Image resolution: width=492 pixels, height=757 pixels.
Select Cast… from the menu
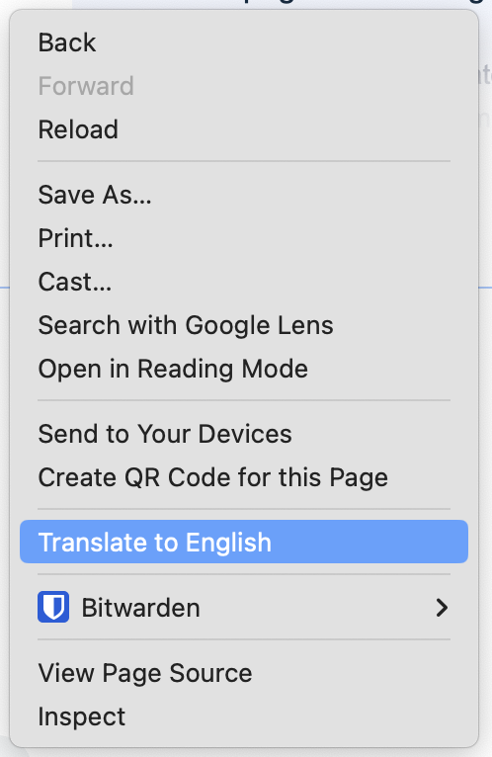click(x=244, y=282)
